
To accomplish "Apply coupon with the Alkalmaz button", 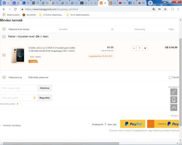I will 45,88.
